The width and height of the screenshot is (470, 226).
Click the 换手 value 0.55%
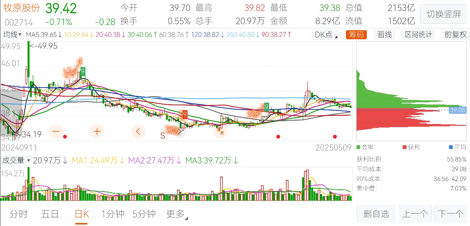179,21
